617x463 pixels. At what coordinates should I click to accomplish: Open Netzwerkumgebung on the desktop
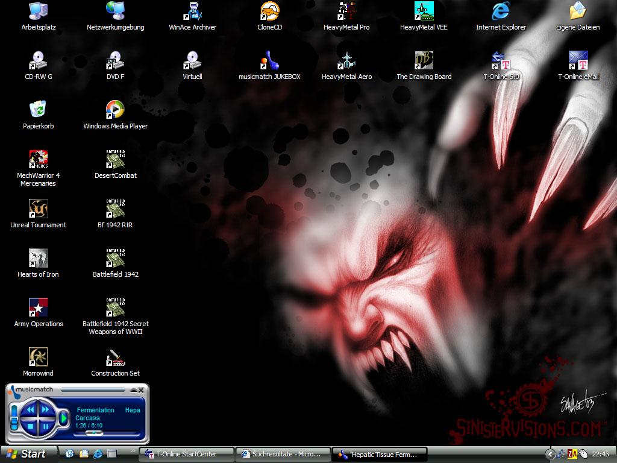point(115,16)
